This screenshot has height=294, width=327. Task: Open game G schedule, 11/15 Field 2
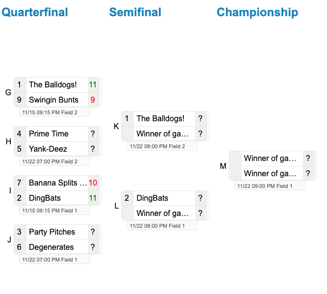pyautogui.click(x=54, y=112)
